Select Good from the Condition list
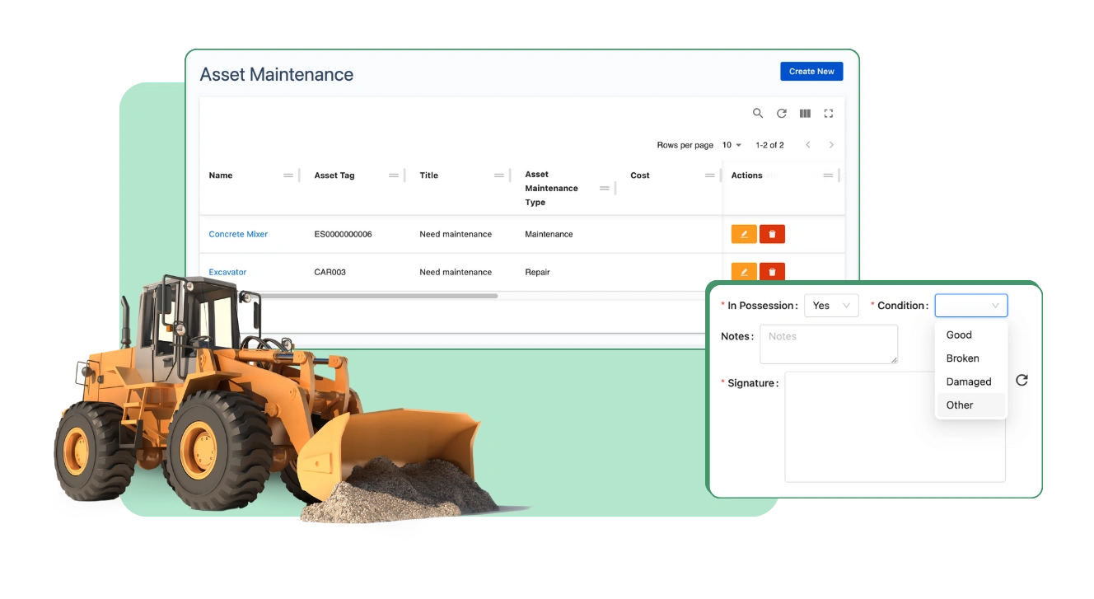Viewport: 1094px width, 599px height. [959, 335]
